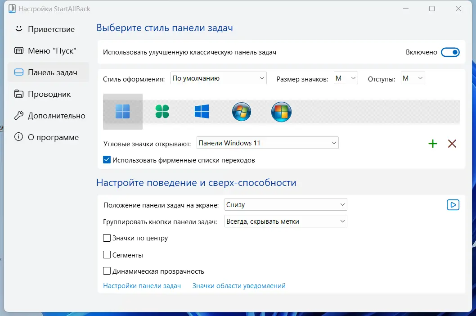The height and width of the screenshot is (316, 476).
Task: Open the Проводник settings page
Action: pos(49,94)
